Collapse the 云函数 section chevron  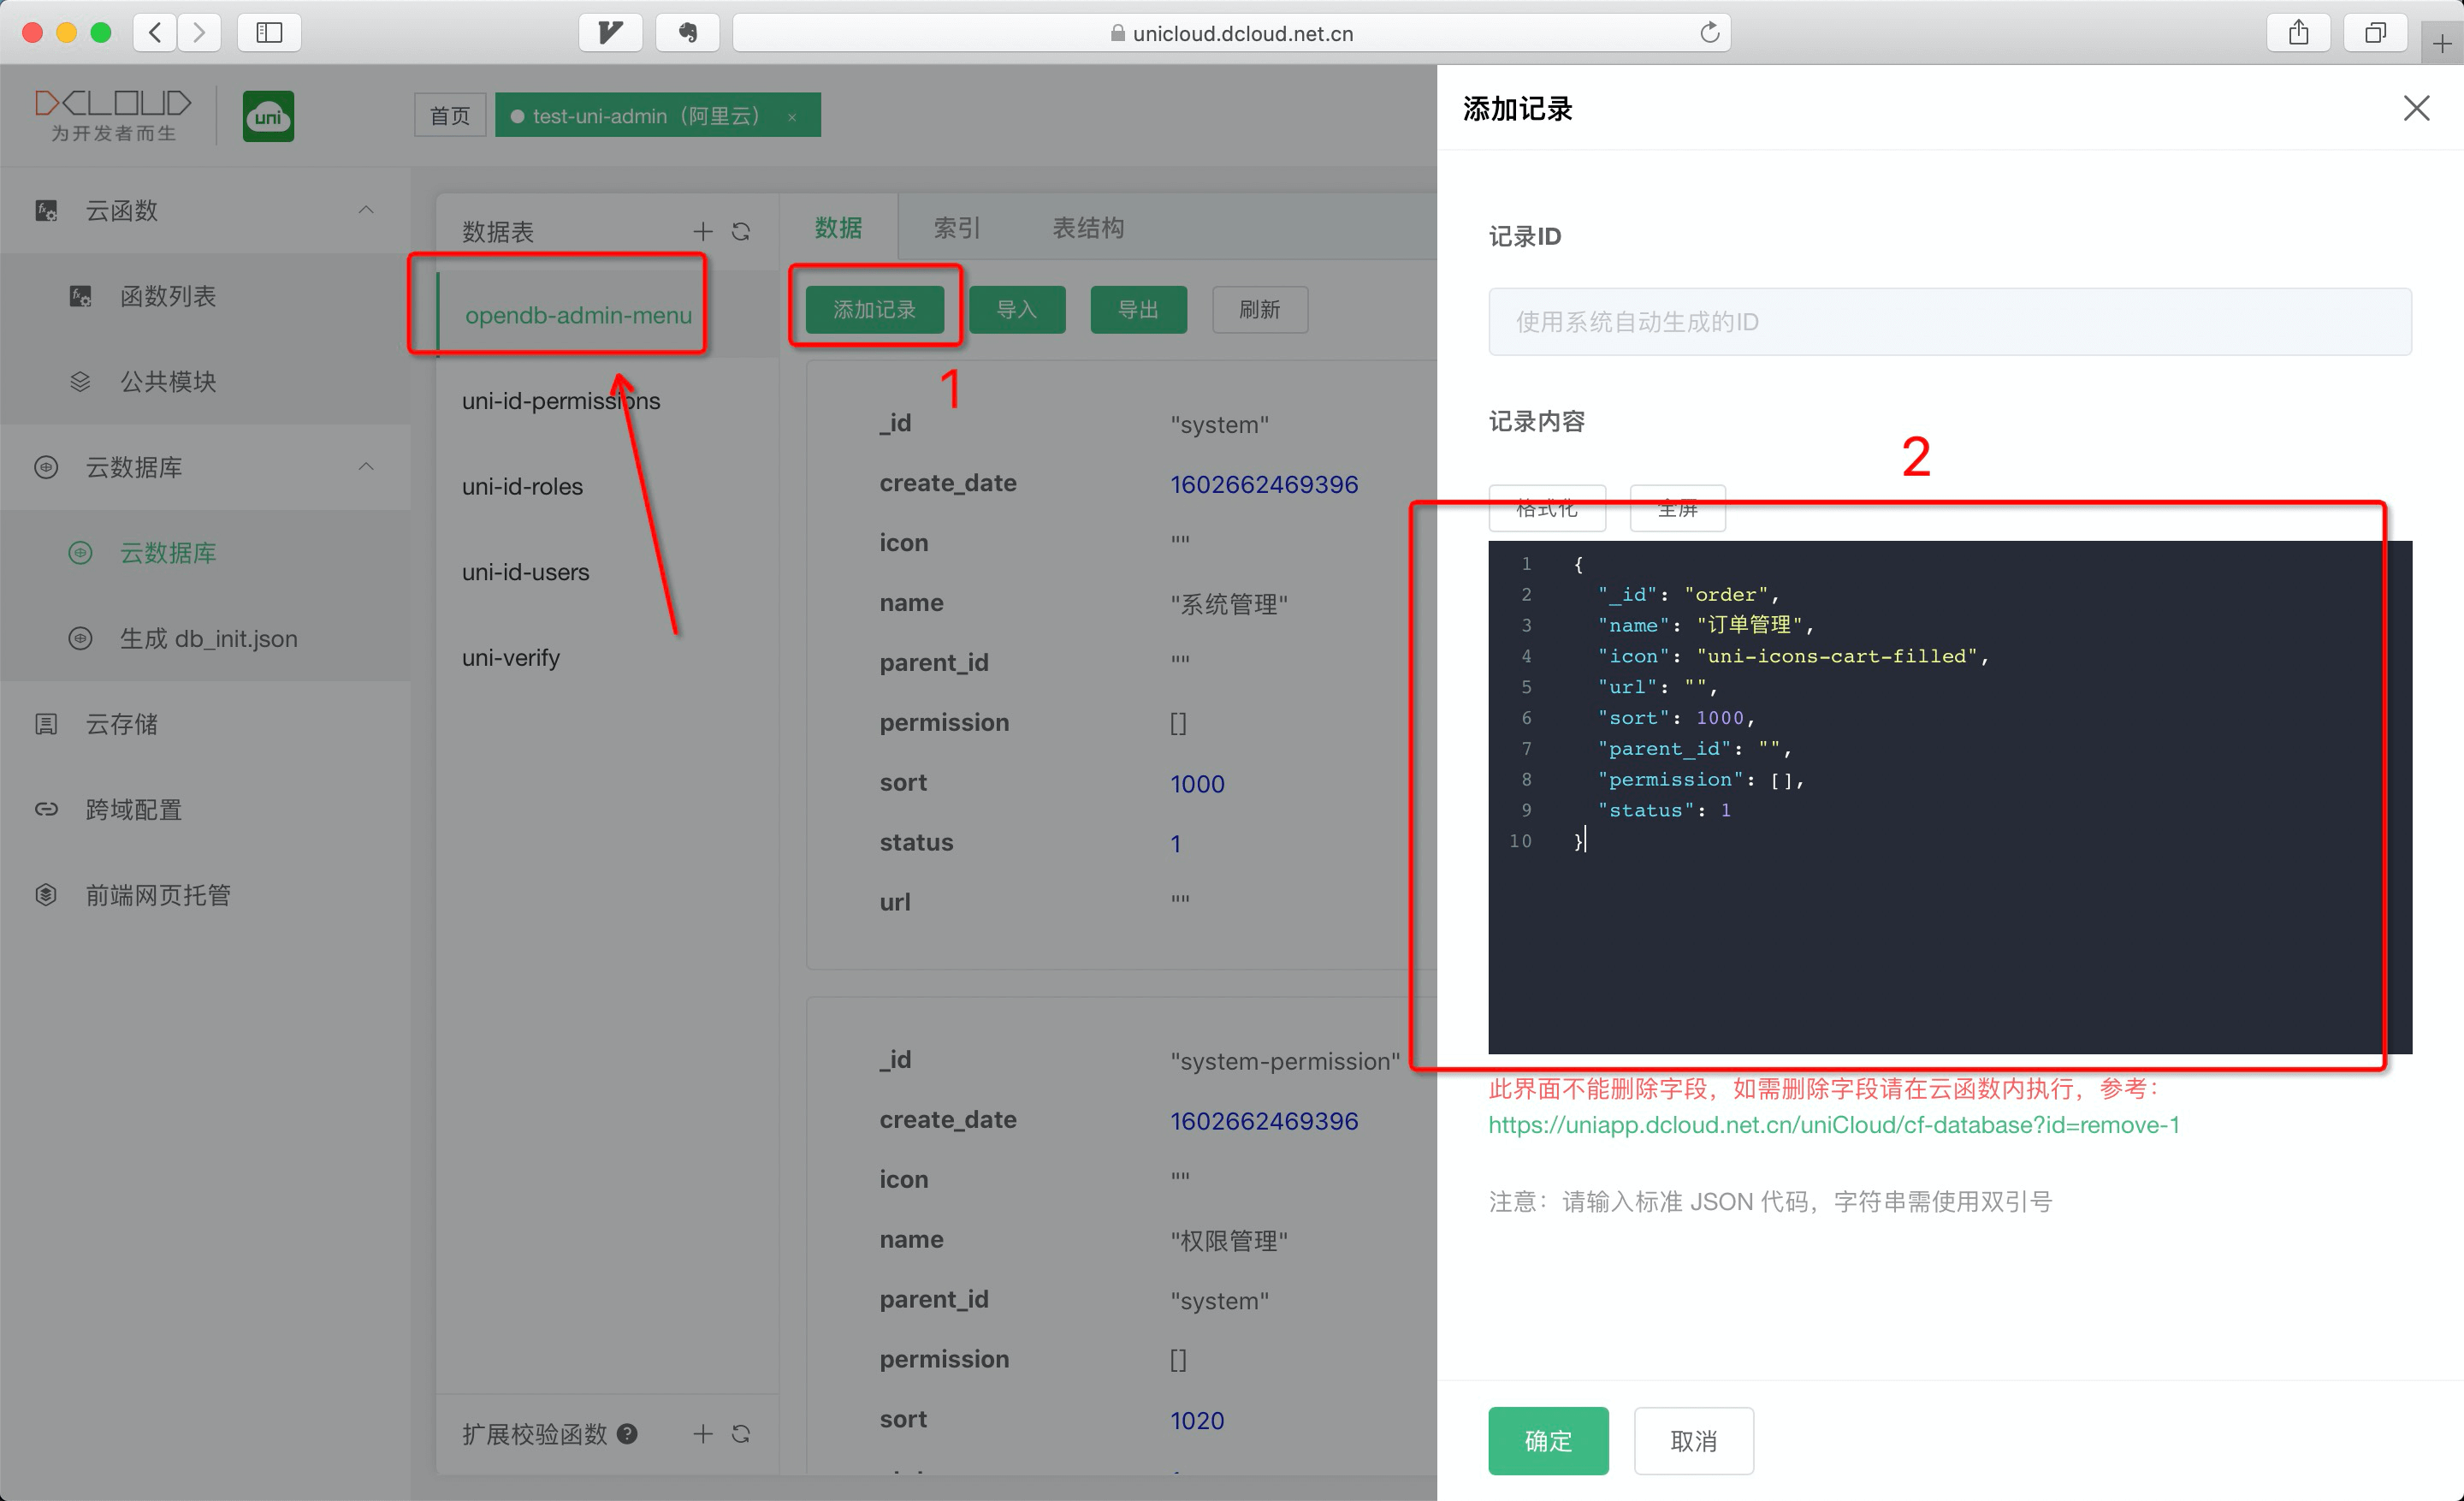366,210
